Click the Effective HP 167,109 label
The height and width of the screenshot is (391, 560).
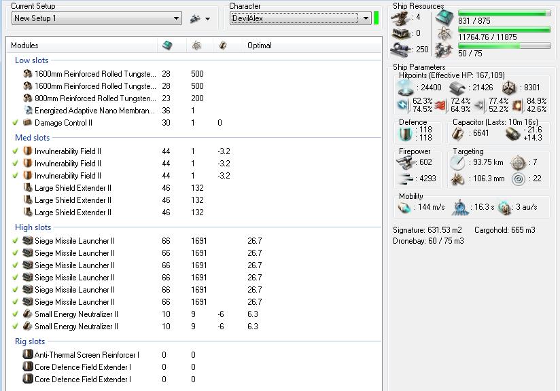point(451,75)
